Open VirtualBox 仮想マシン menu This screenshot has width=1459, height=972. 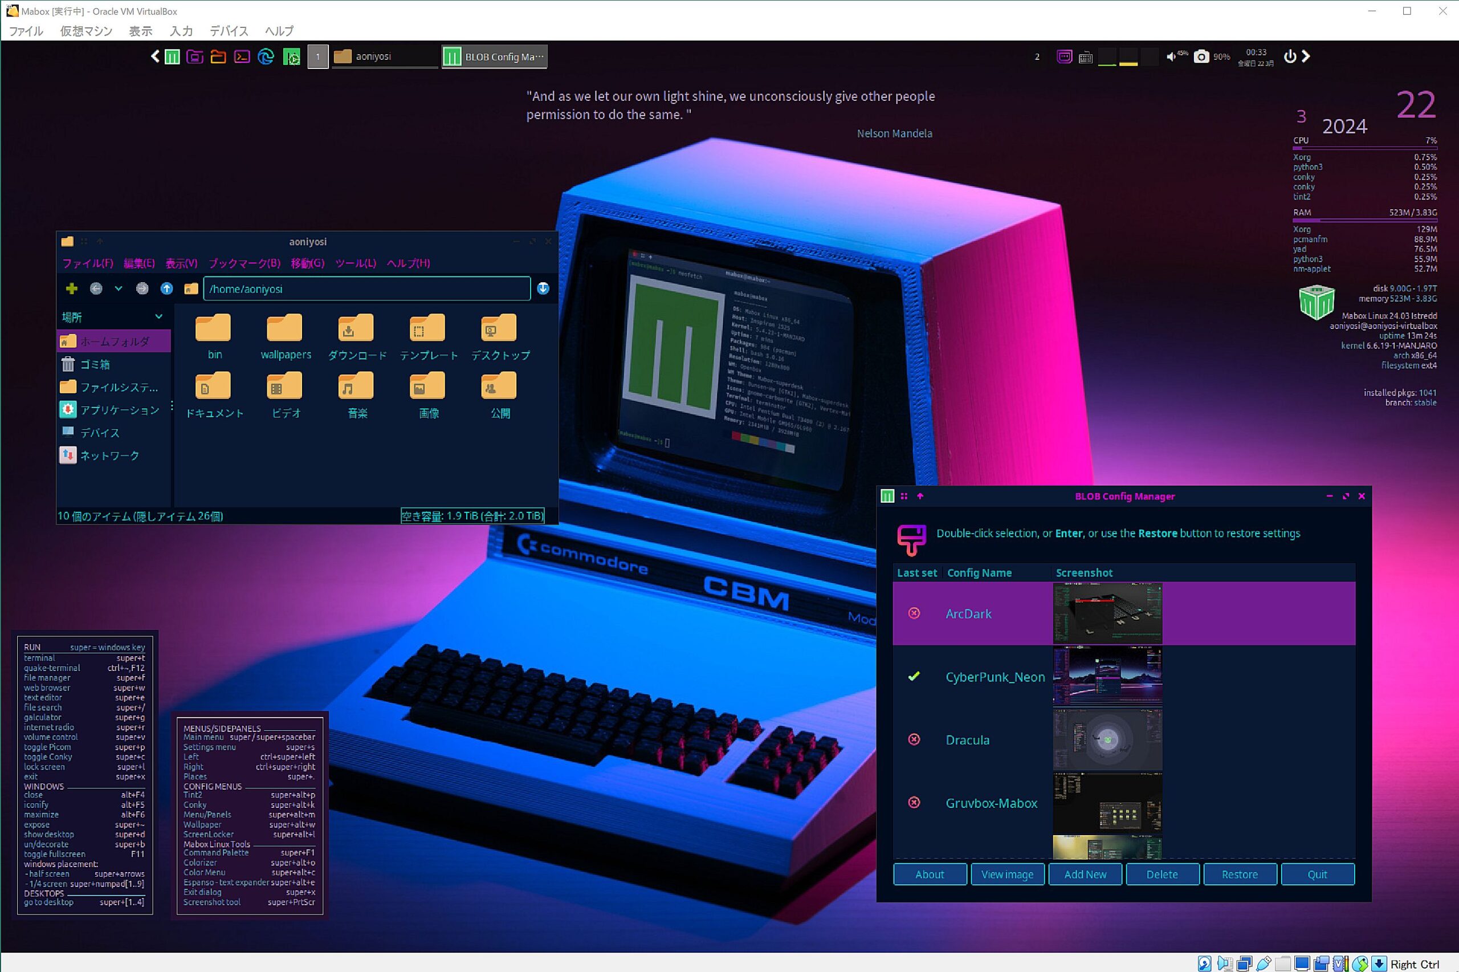(86, 31)
